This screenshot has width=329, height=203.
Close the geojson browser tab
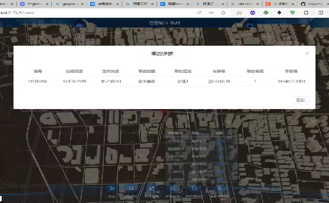tap(82, 4)
